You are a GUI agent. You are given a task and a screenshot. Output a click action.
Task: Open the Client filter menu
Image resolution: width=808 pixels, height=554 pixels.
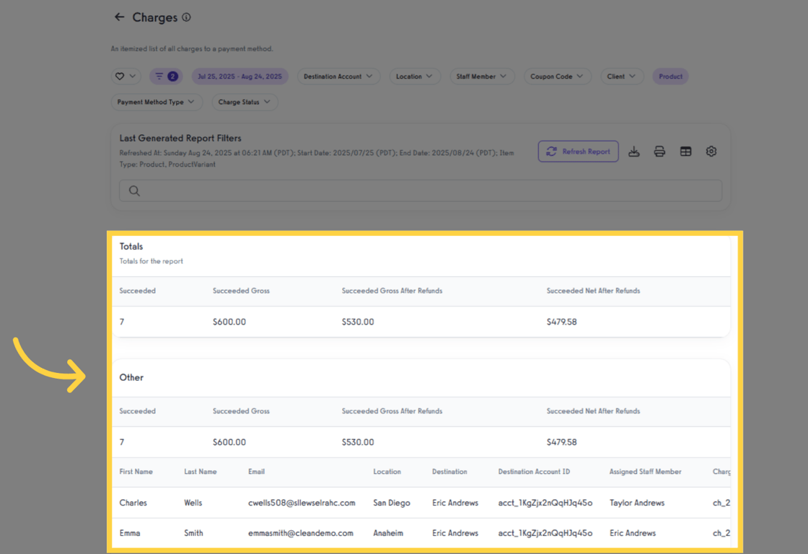pyautogui.click(x=622, y=76)
